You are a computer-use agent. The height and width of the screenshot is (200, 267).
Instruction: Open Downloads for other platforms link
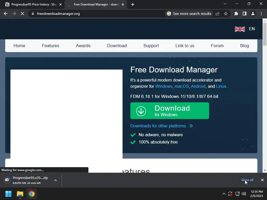161,126
